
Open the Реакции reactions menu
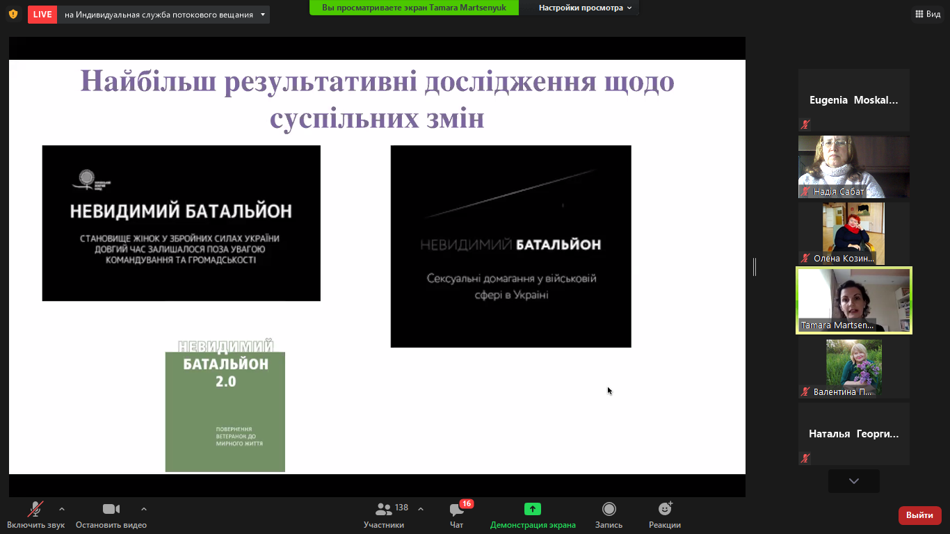point(664,510)
